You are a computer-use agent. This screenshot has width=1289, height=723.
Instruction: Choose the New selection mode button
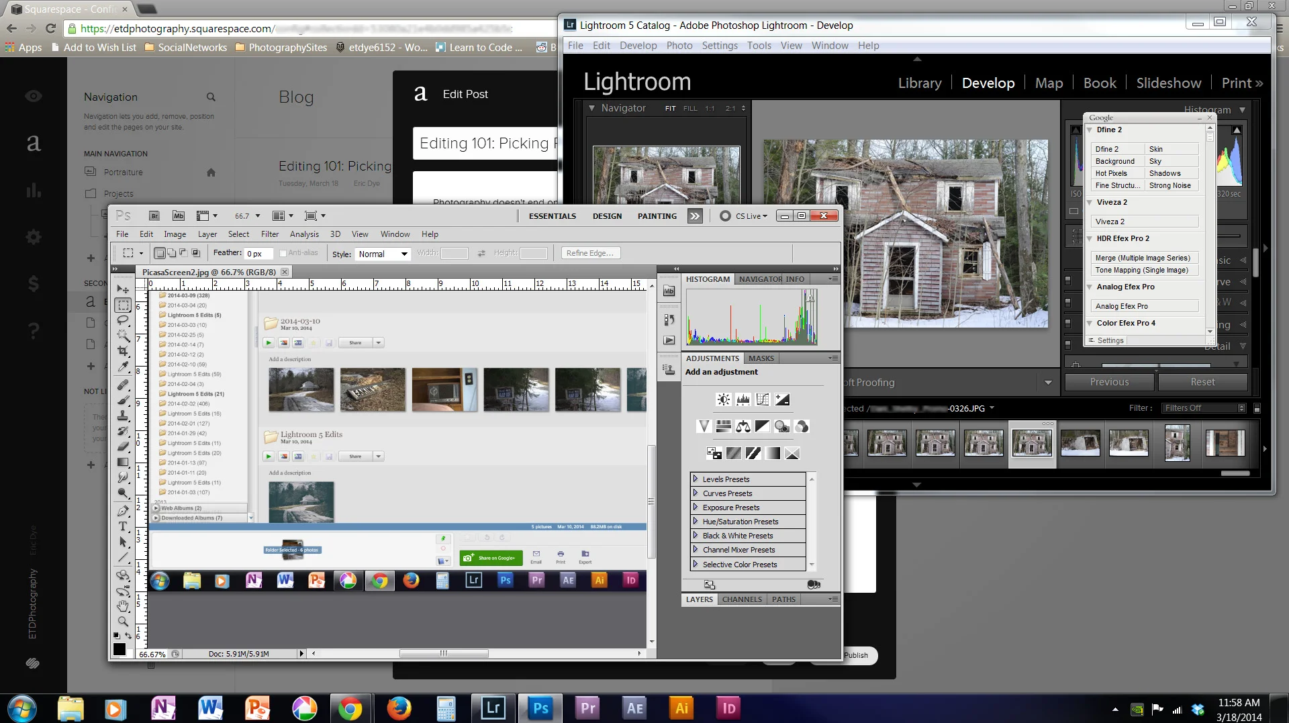(x=160, y=253)
